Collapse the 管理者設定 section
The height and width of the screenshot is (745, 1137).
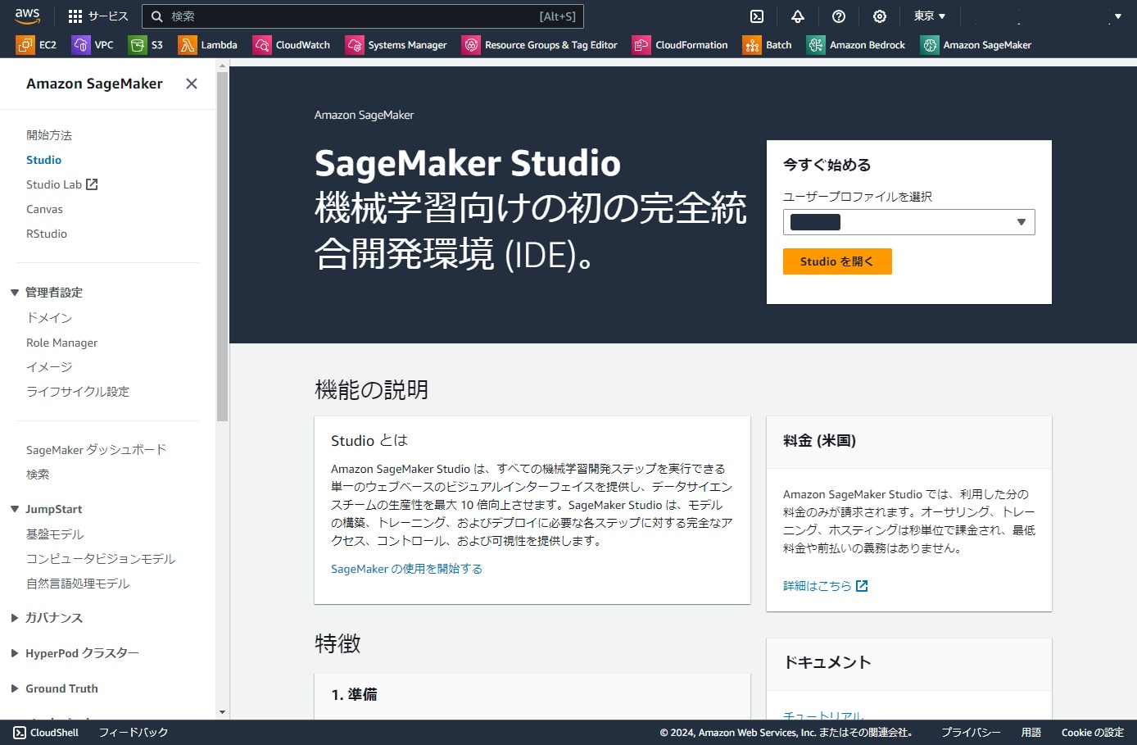click(14, 293)
